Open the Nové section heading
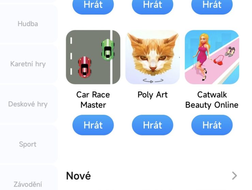The width and height of the screenshot is (252, 190). [x=78, y=176]
